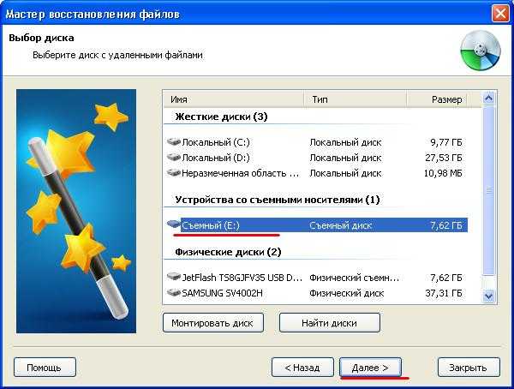The height and width of the screenshot is (389, 514).
Task: Proceed with the Далее > button
Action: pyautogui.click(x=370, y=368)
